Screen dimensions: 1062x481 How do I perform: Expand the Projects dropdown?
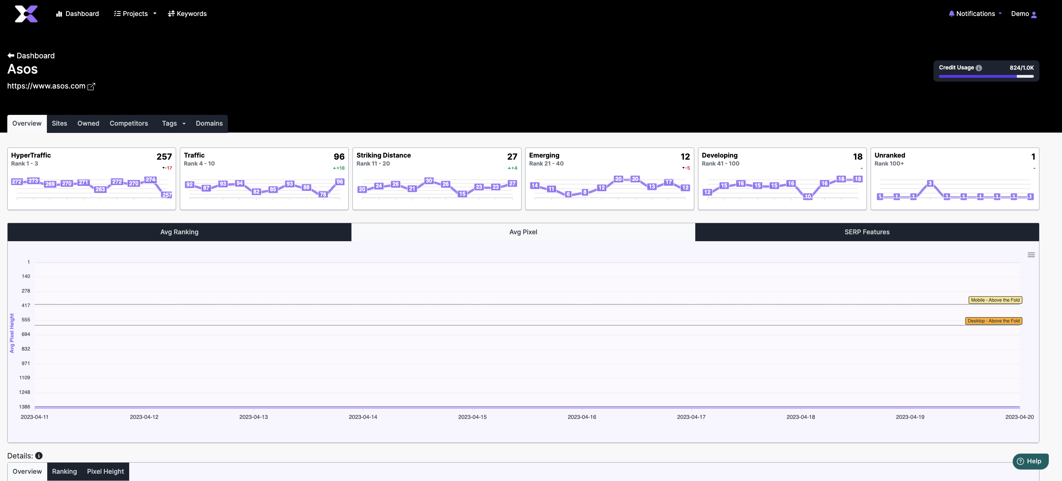tap(135, 14)
